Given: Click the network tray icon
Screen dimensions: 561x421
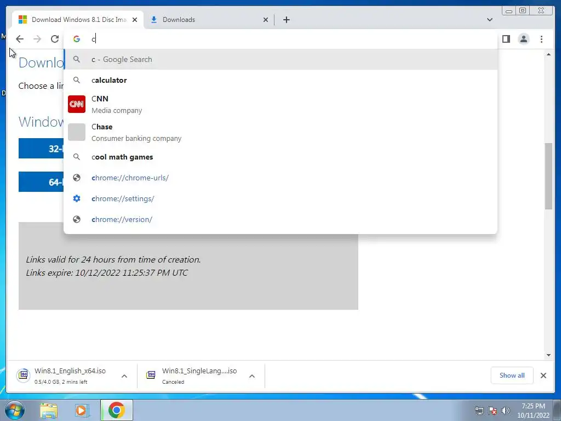Looking at the screenshot, I should [x=479, y=411].
